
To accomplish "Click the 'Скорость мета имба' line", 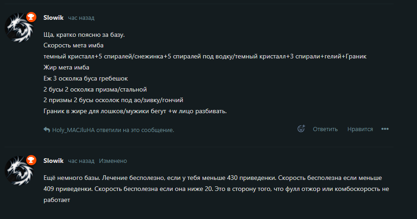I will pos(73,46).
